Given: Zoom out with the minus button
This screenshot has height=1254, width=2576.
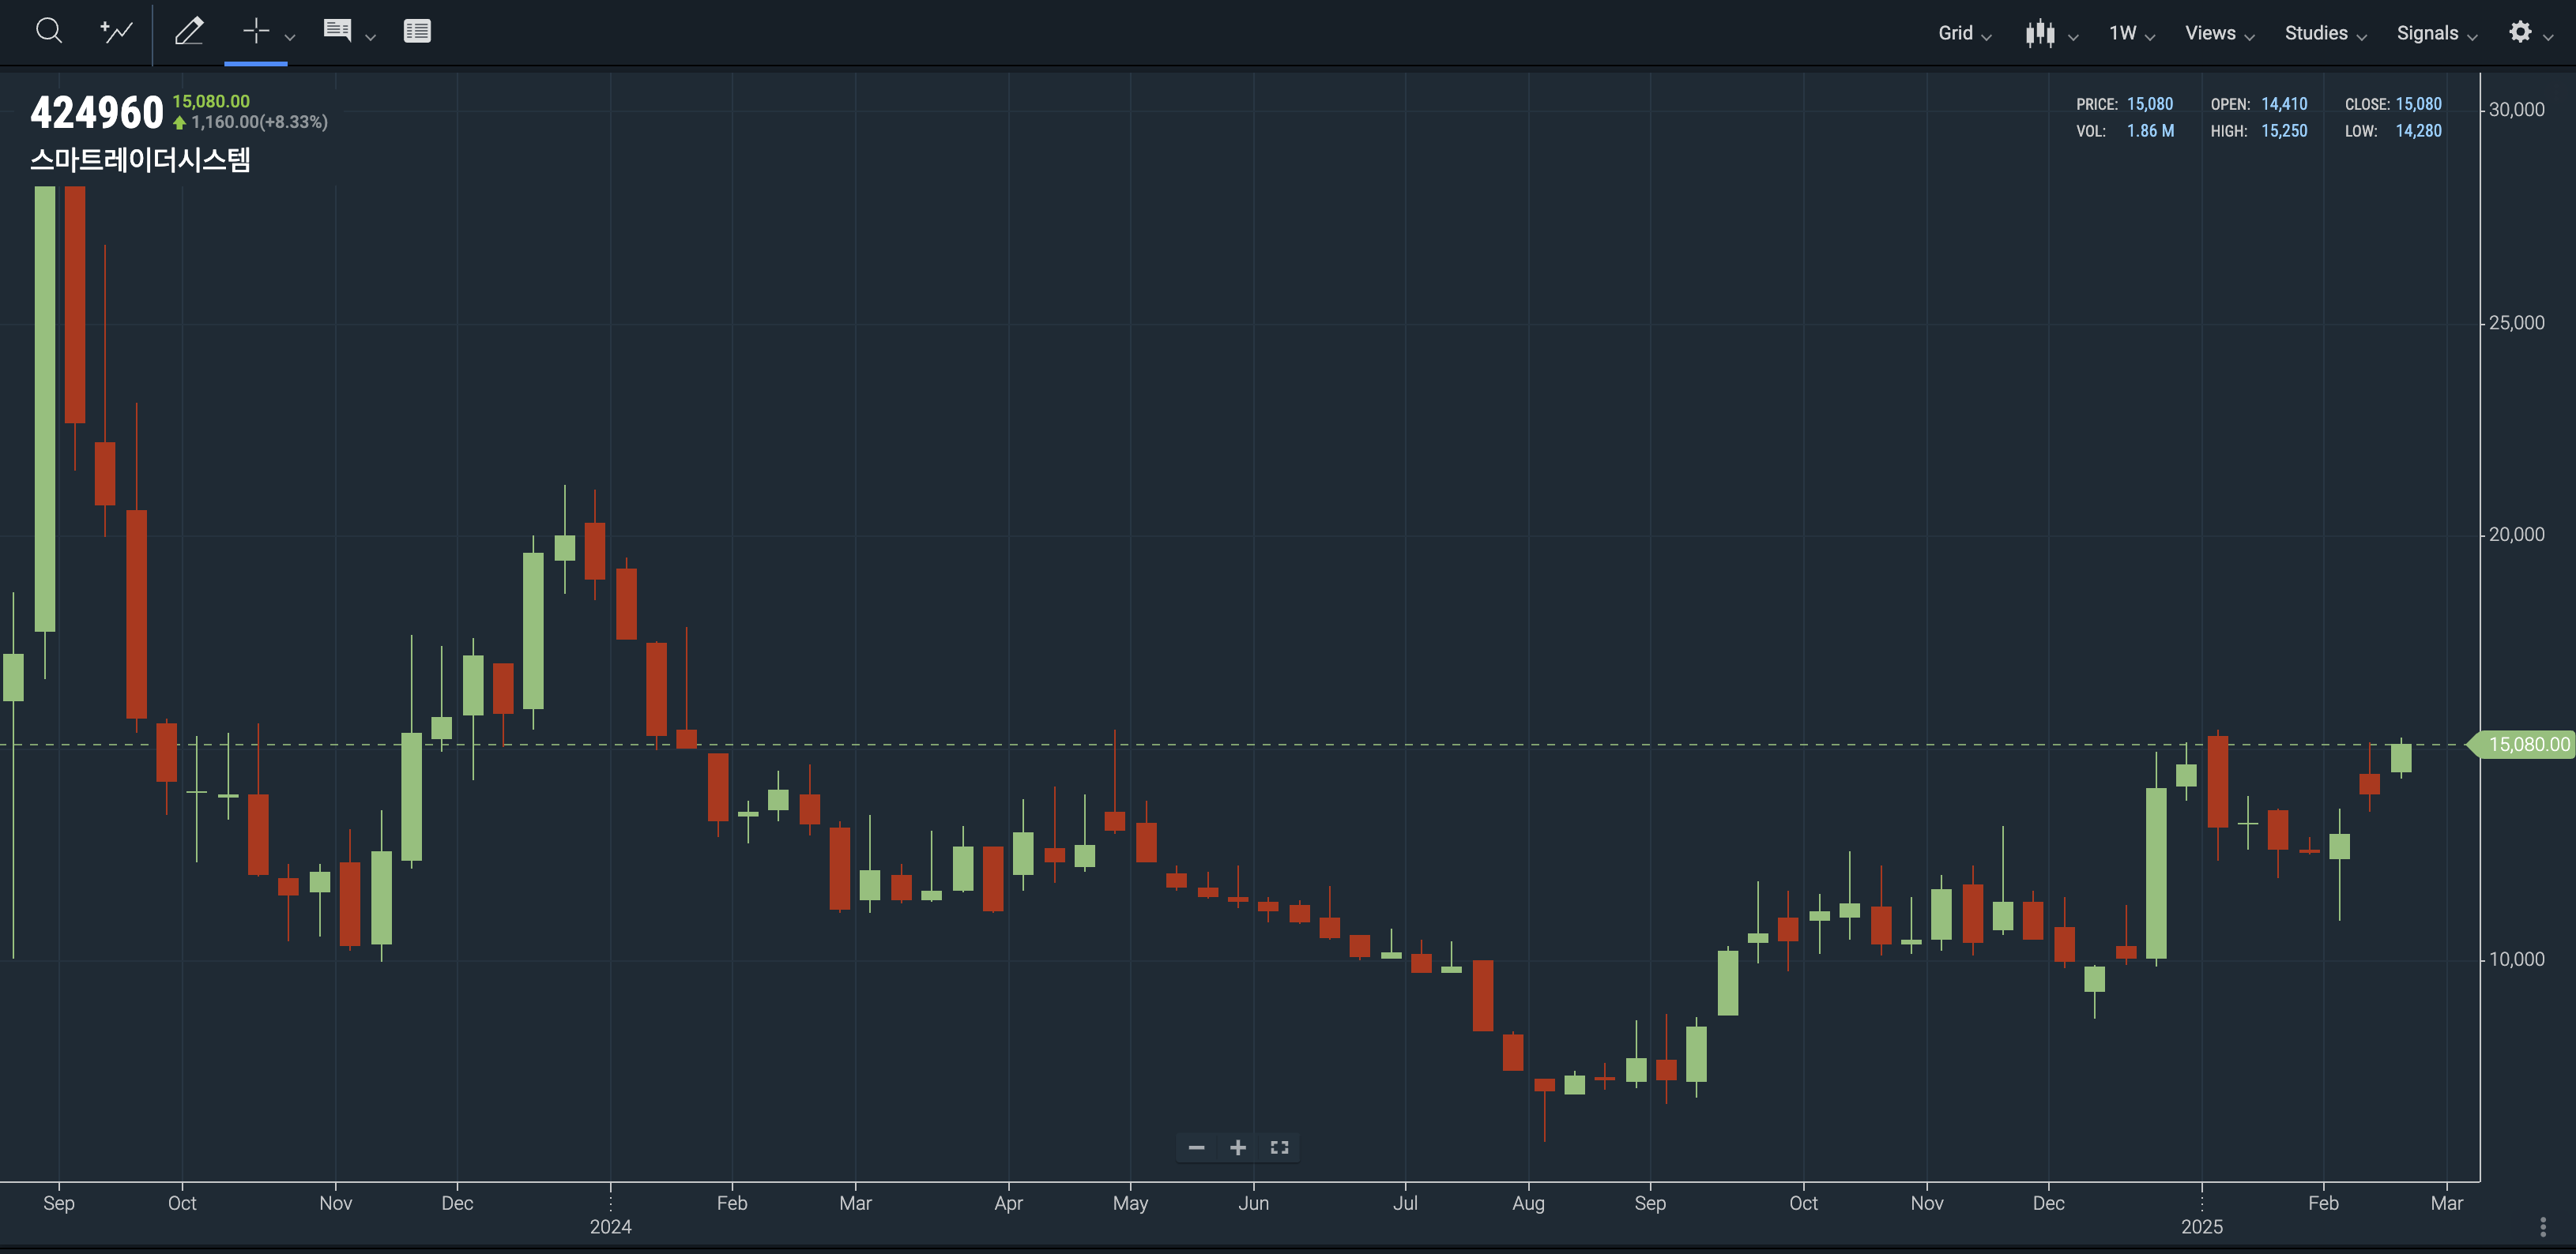Looking at the screenshot, I should (x=1196, y=1147).
